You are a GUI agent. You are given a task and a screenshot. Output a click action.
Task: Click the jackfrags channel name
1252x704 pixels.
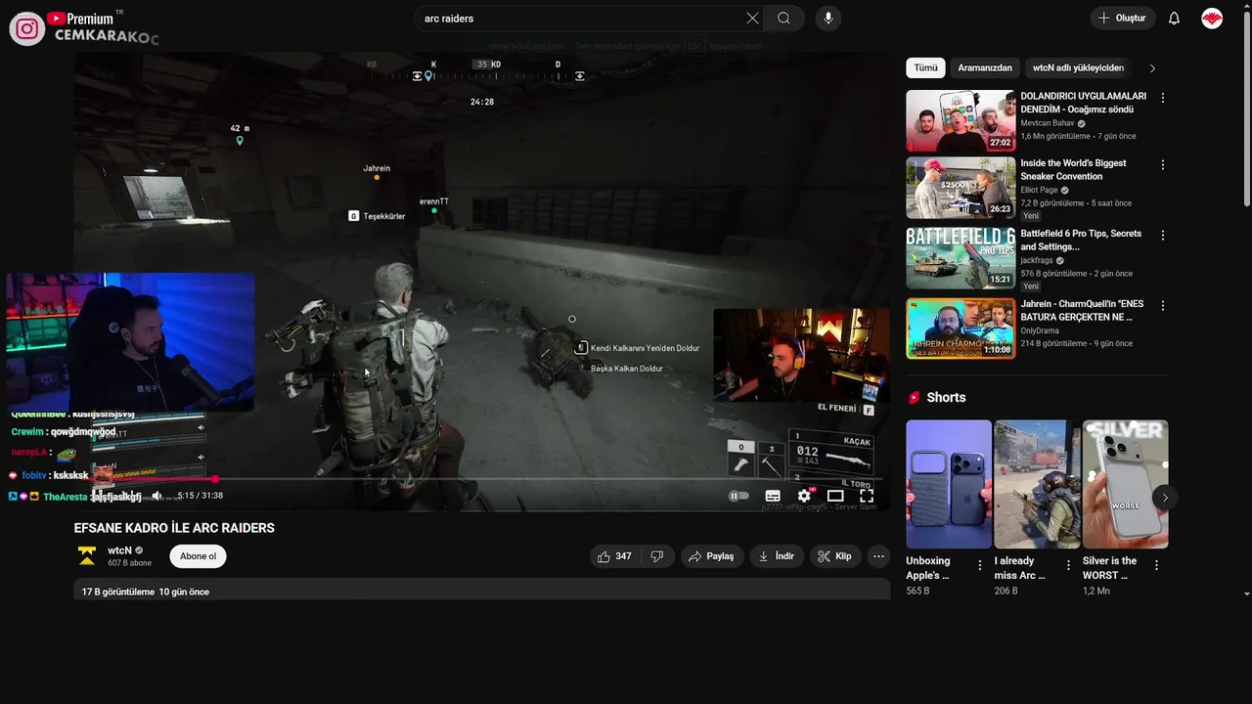1038,261
